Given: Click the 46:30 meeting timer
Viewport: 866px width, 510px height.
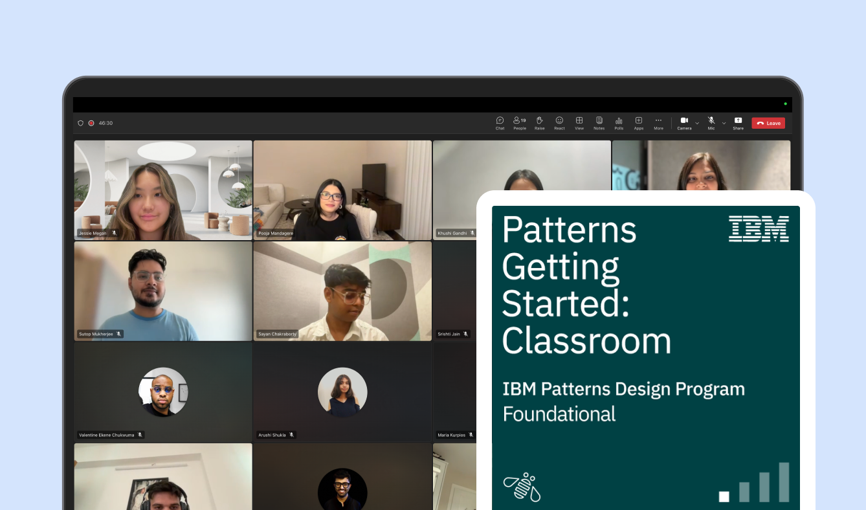Looking at the screenshot, I should click(105, 123).
